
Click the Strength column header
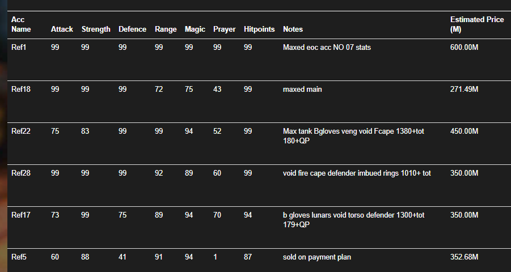click(96, 29)
